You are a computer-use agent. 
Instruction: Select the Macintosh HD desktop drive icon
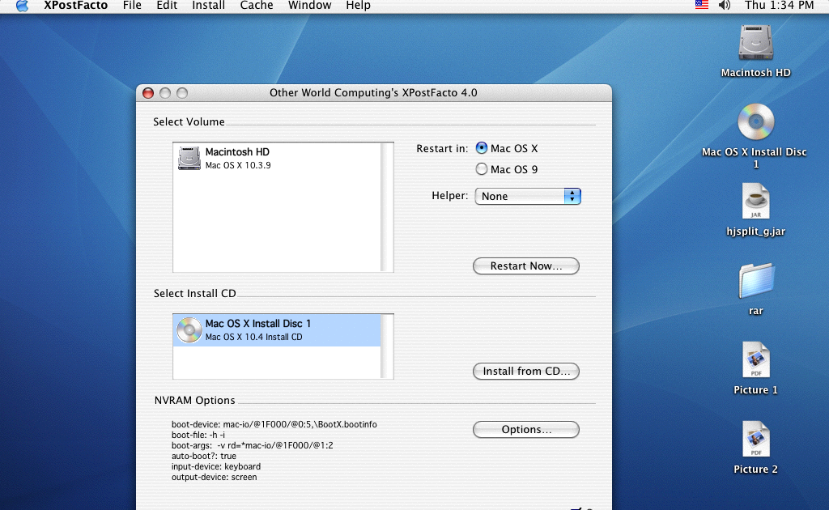point(755,44)
